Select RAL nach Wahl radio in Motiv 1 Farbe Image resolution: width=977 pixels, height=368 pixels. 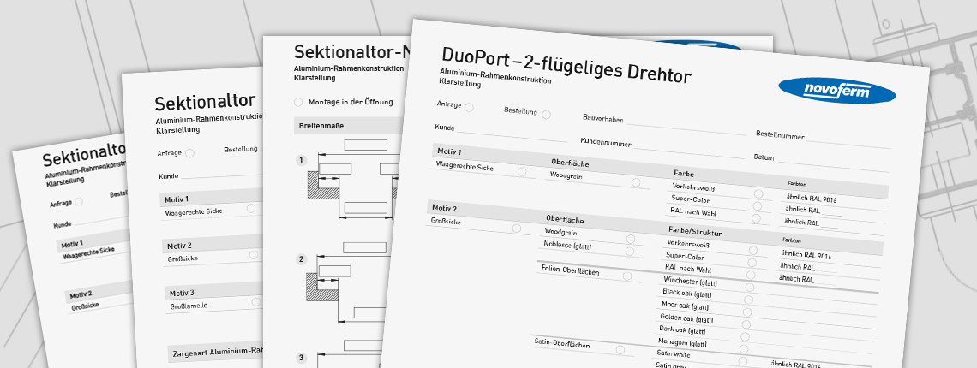click(756, 218)
